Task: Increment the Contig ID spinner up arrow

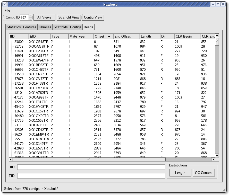Action: [30, 16]
